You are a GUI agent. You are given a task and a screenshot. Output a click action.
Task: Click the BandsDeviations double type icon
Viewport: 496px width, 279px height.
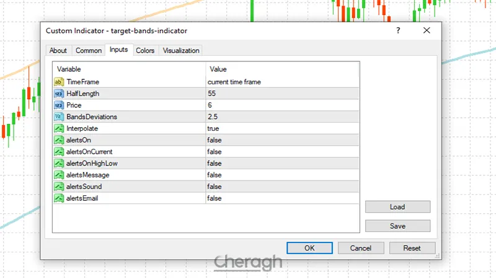(59, 117)
